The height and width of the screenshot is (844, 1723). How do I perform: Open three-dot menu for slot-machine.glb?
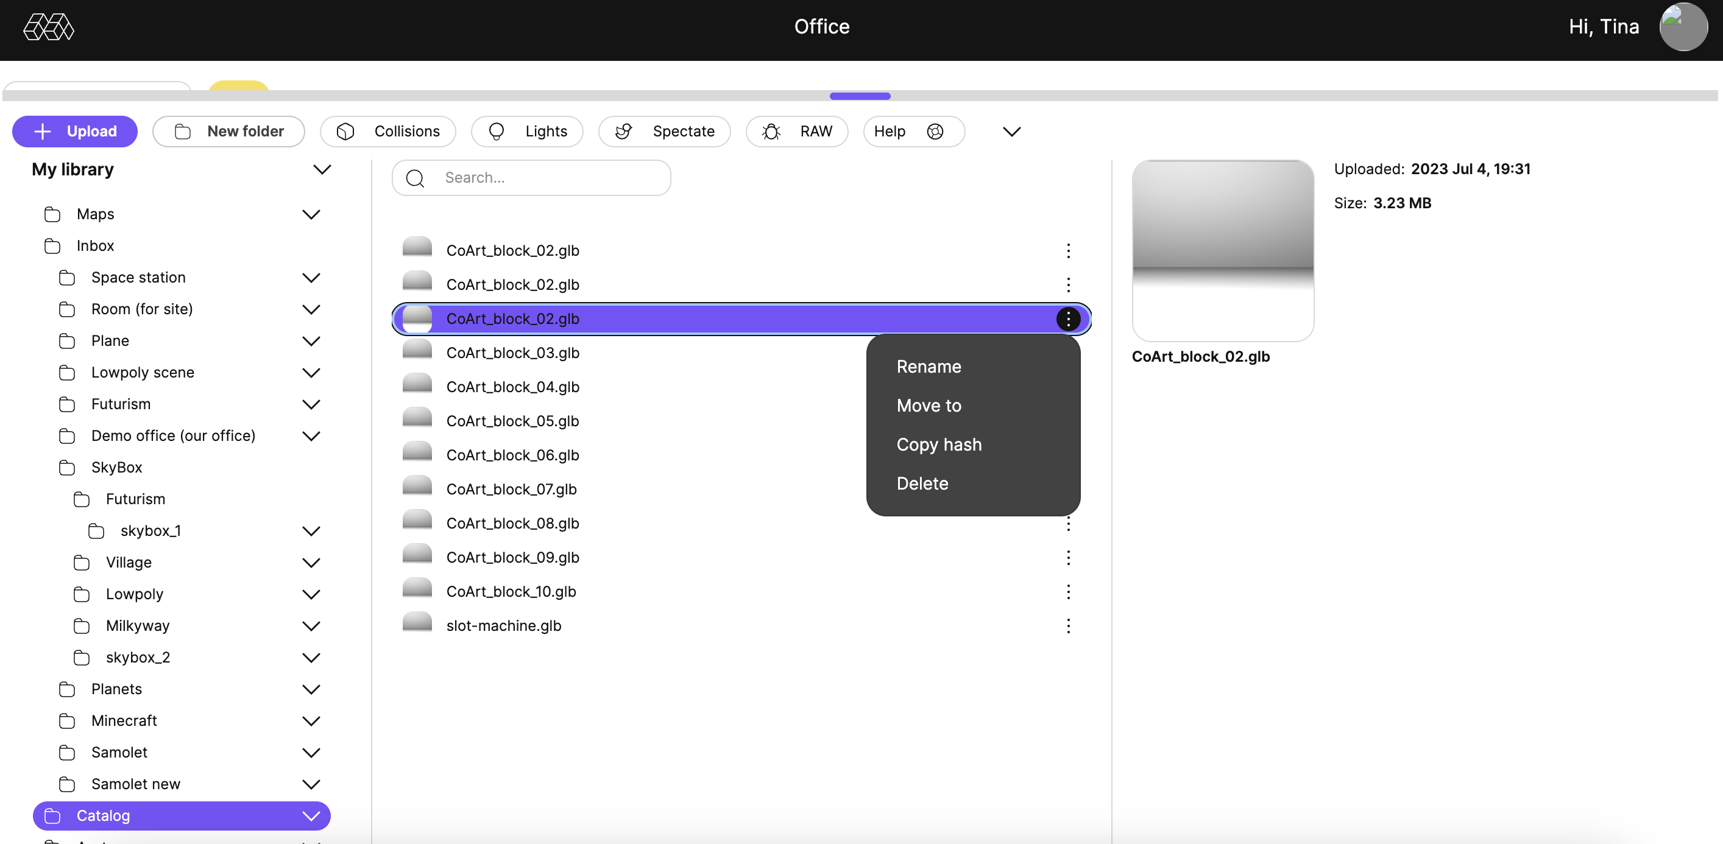pos(1068,626)
